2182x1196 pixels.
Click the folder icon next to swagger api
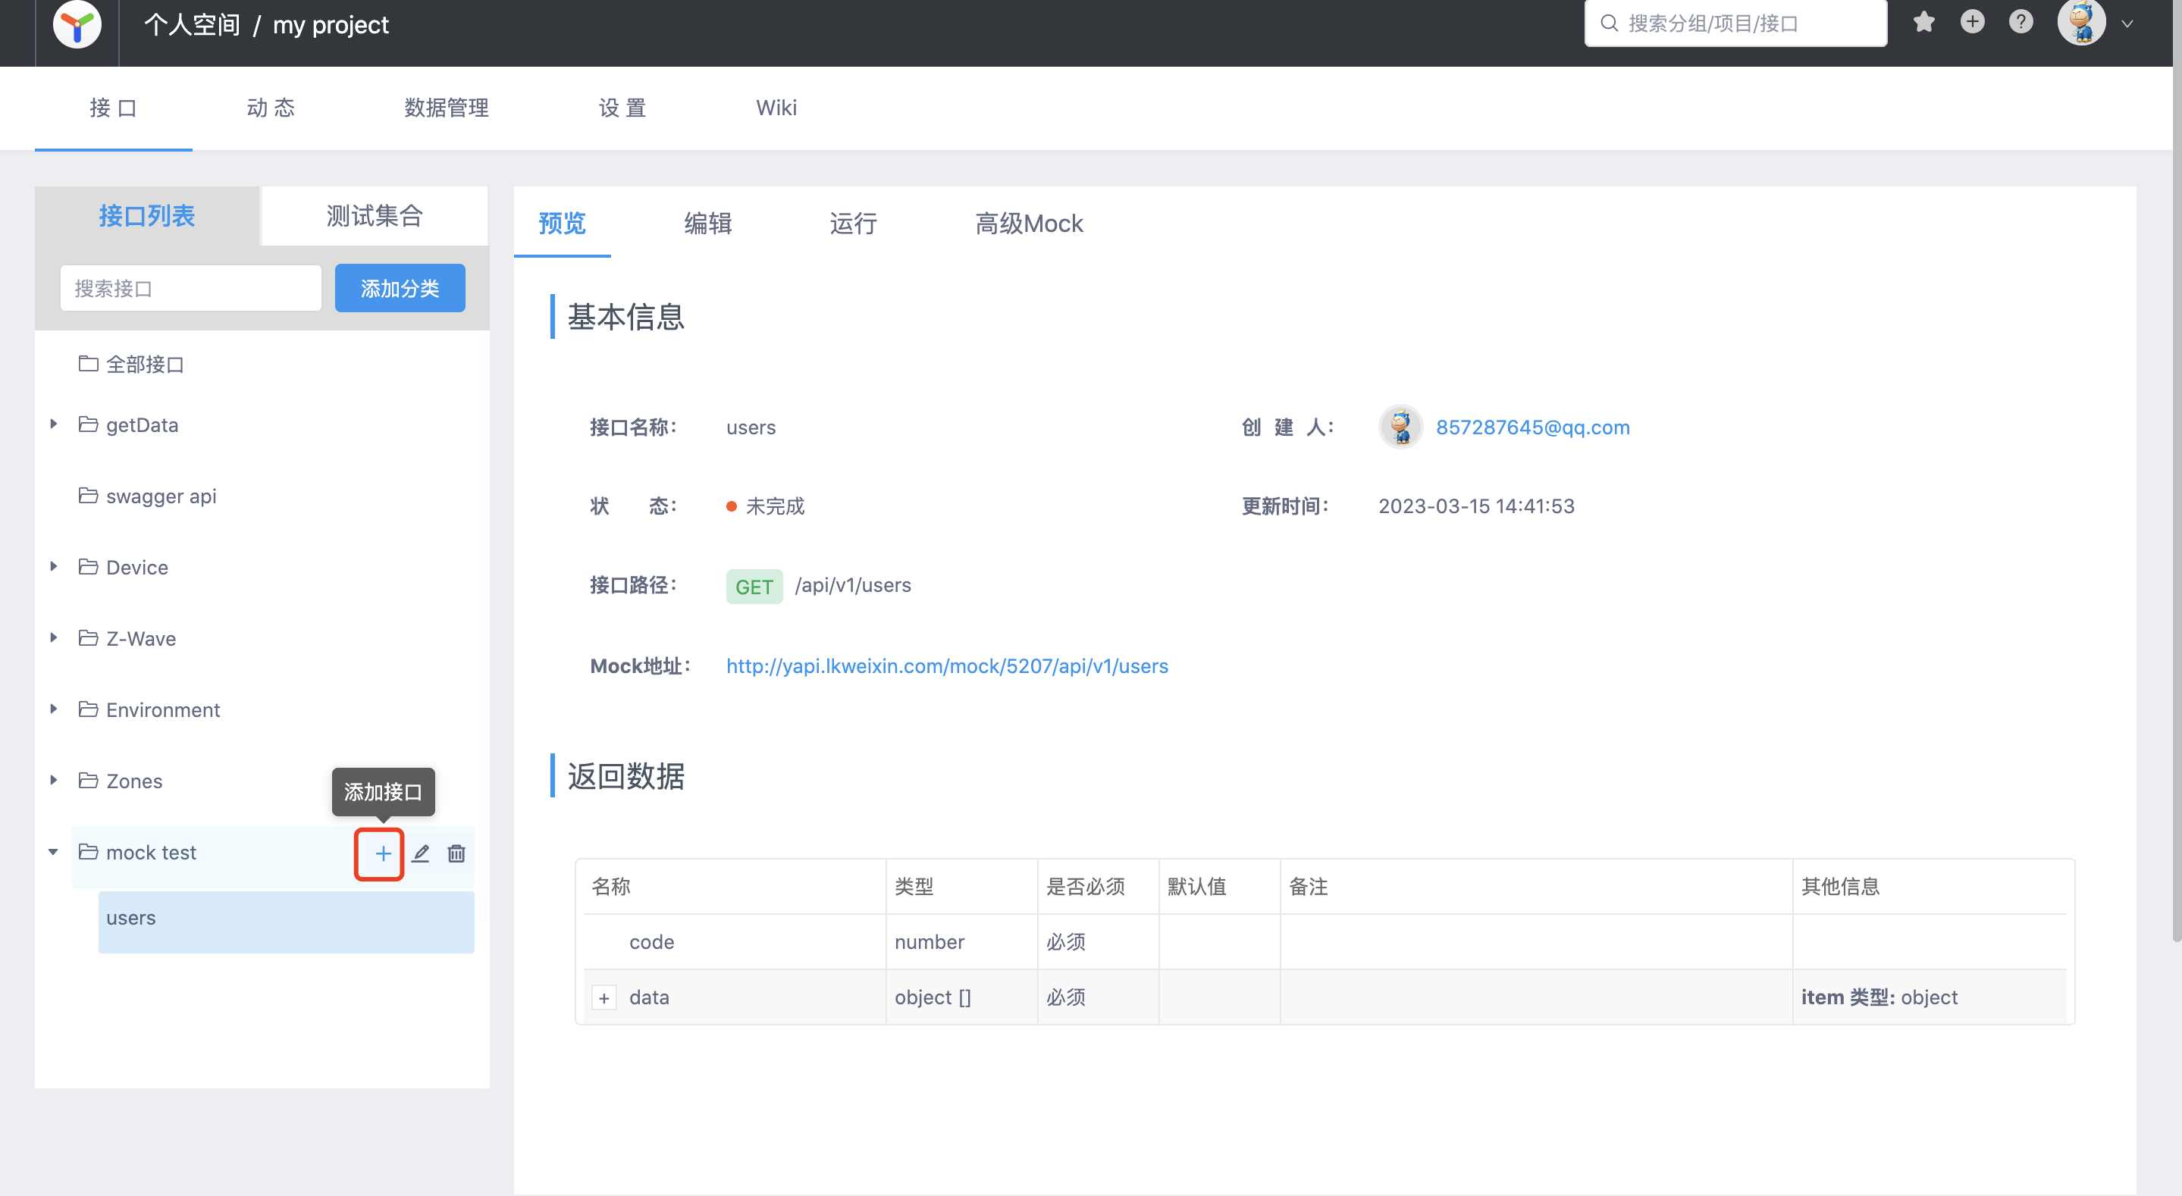pyautogui.click(x=89, y=496)
